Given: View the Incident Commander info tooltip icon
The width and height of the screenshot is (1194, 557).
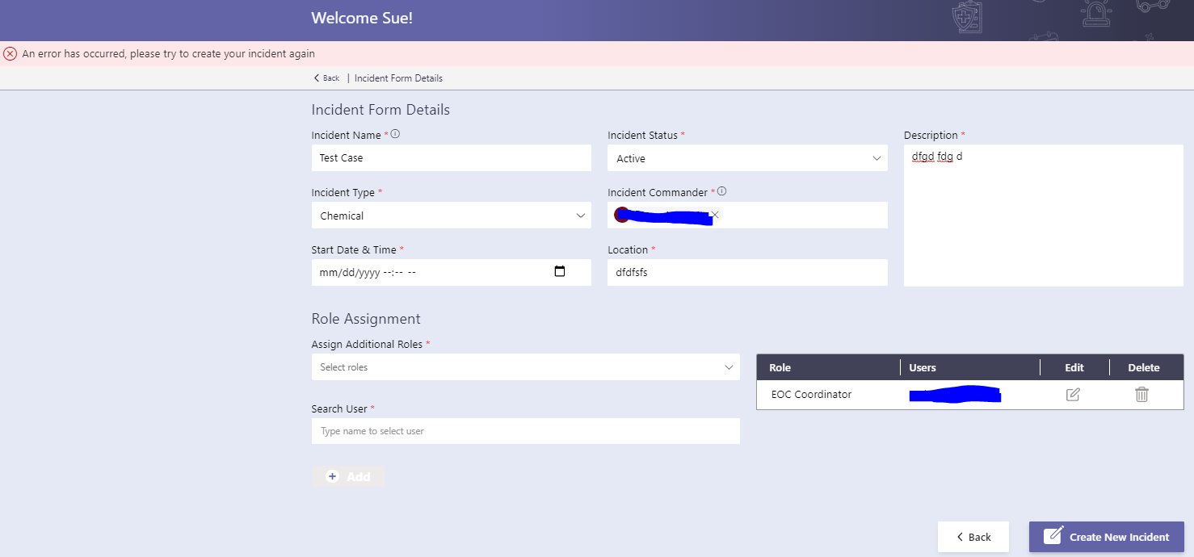Looking at the screenshot, I should click(x=721, y=191).
